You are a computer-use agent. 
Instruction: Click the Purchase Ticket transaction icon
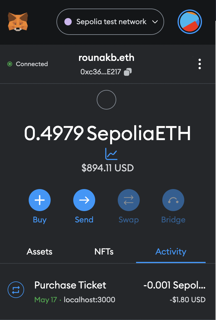click(x=16, y=290)
